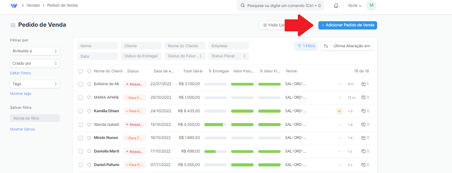
Task: Like the Wanda Izabell order heart
Action: pyautogui.click(x=89, y=125)
